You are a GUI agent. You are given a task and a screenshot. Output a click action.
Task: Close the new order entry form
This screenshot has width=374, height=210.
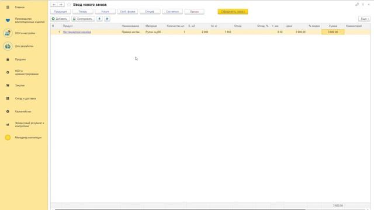point(369,5)
